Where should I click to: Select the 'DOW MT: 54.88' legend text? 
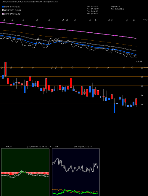(12, 10)
